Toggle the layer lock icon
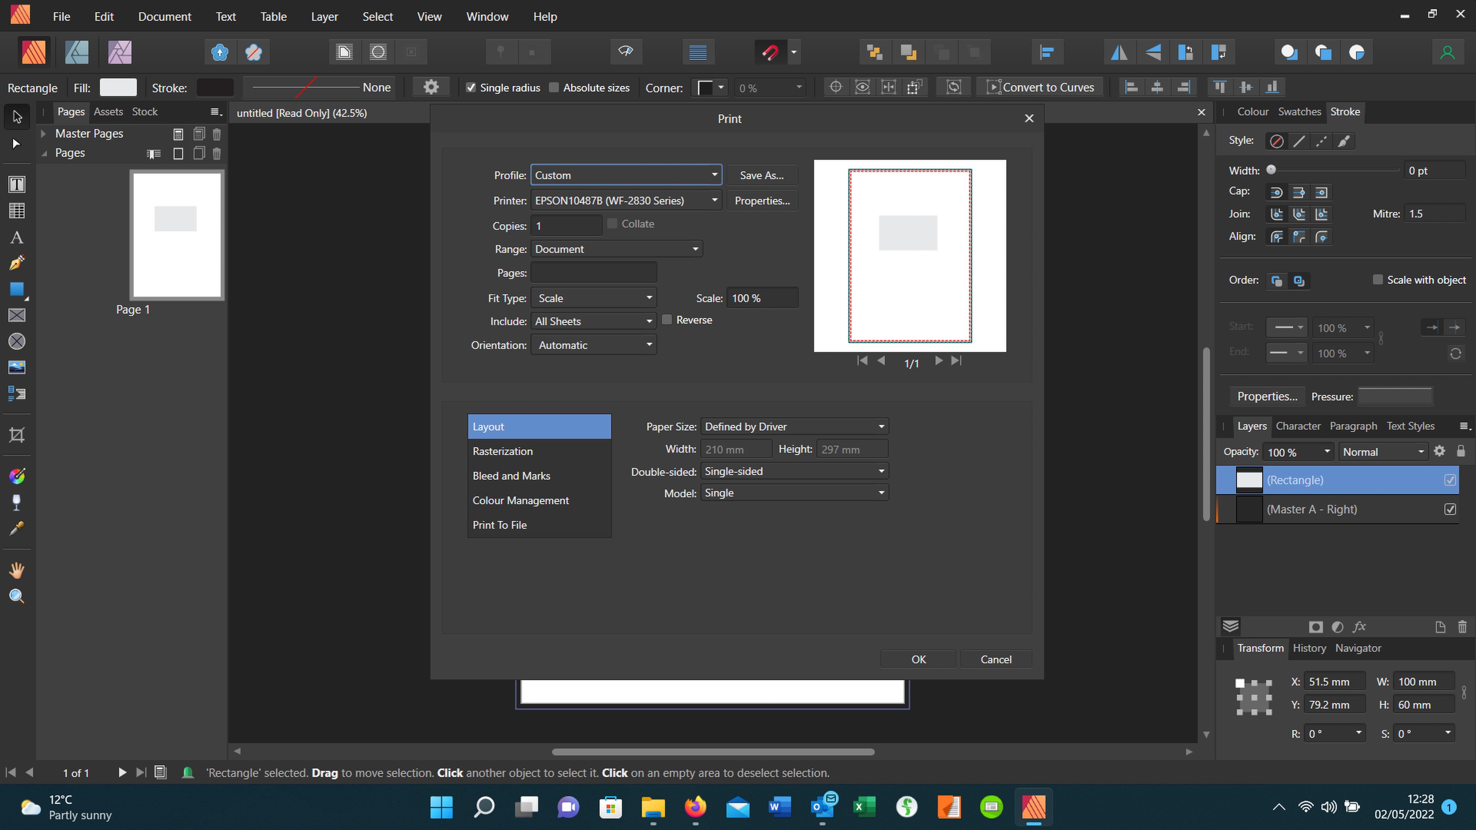Viewport: 1476px width, 830px height. [x=1461, y=451]
